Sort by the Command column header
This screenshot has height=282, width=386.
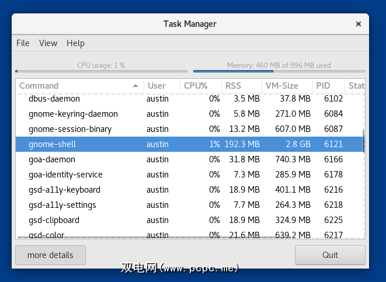click(x=70, y=86)
